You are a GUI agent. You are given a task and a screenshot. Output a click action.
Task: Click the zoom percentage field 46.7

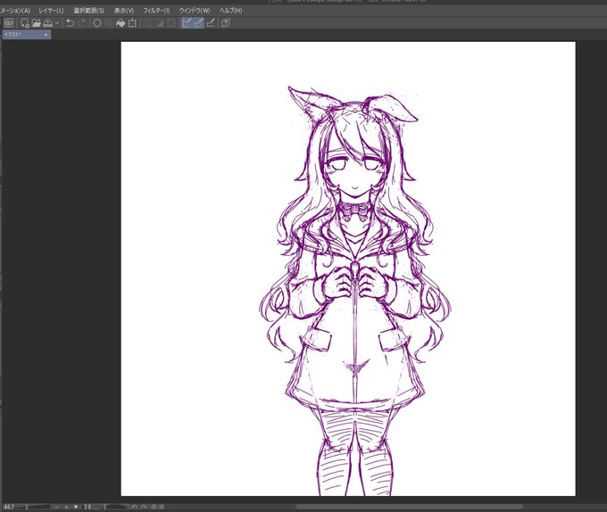[x=9, y=507]
